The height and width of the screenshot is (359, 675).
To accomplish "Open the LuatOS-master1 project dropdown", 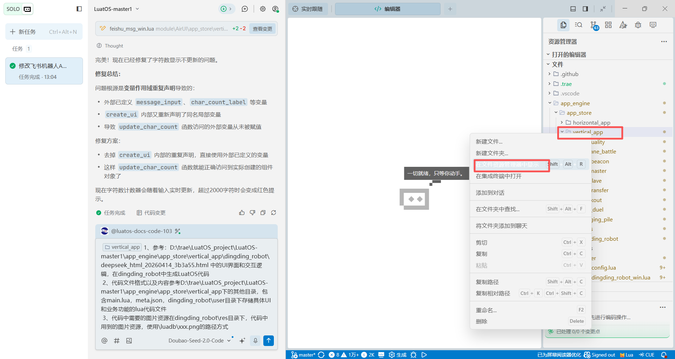I will coord(116,9).
